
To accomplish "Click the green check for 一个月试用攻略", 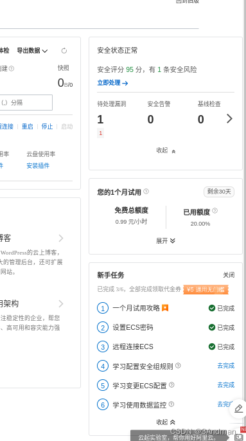I will click(x=212, y=309).
